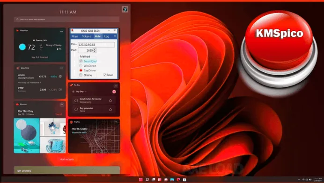
Task: Click the host address field 127.32.50.63
Action: coord(96,45)
